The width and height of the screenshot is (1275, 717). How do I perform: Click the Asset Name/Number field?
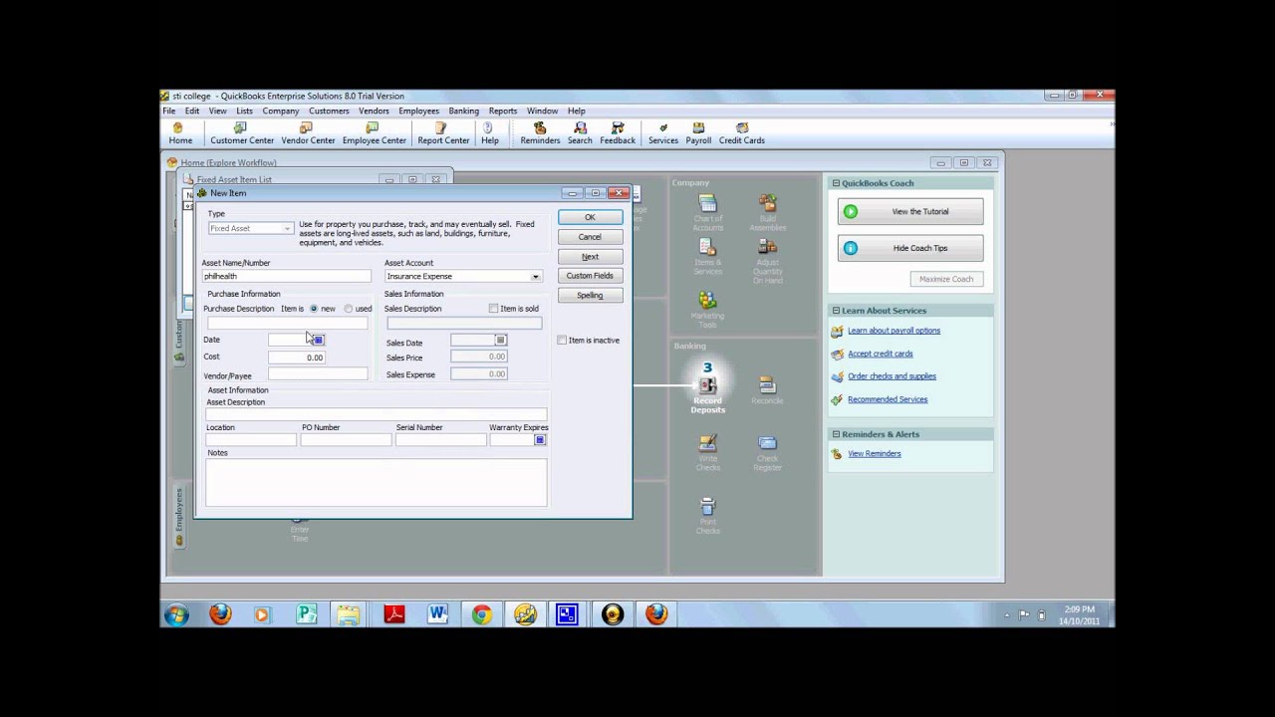pos(287,276)
